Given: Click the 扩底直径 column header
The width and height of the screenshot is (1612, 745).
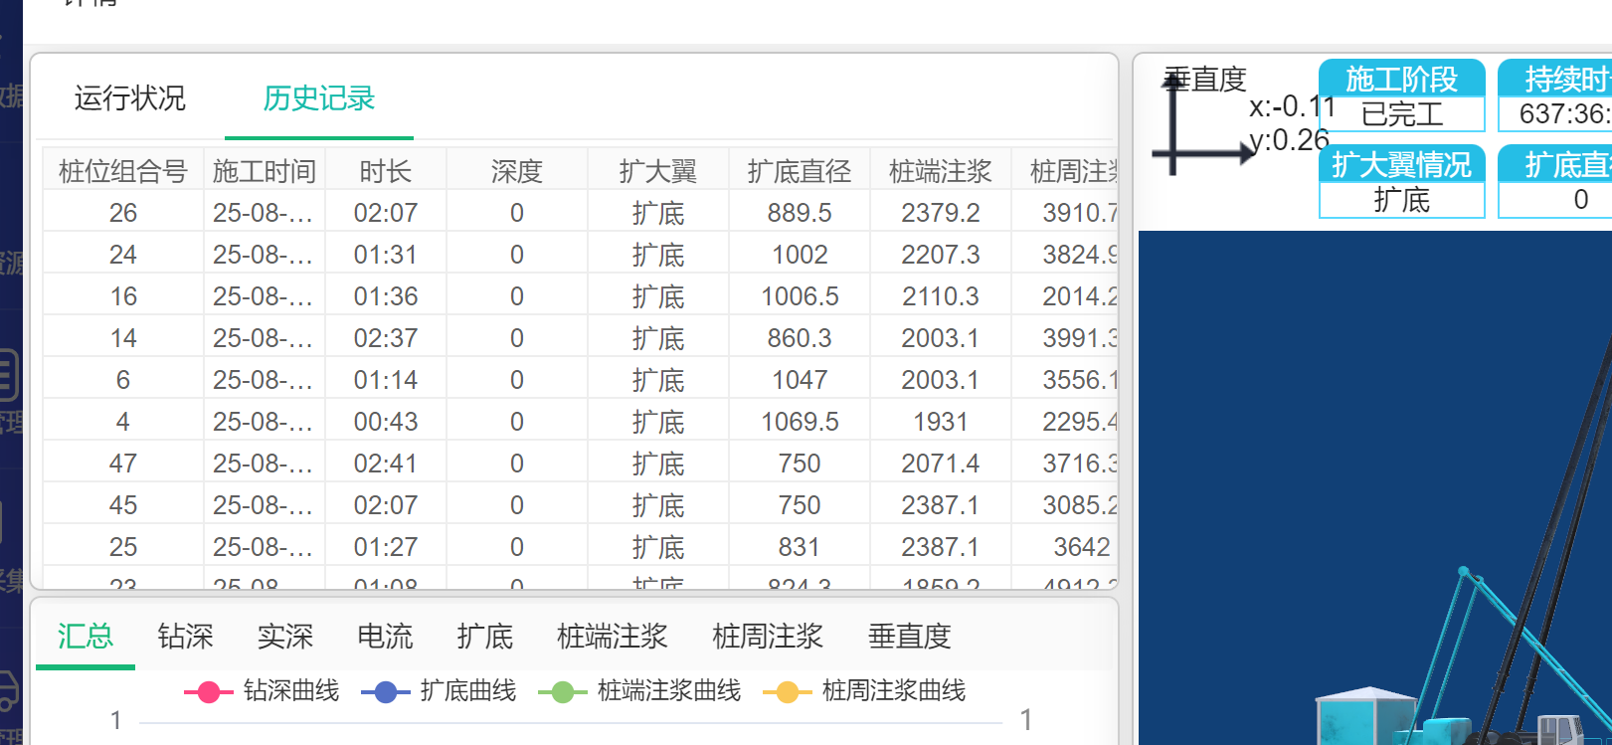Looking at the screenshot, I should (x=800, y=172).
